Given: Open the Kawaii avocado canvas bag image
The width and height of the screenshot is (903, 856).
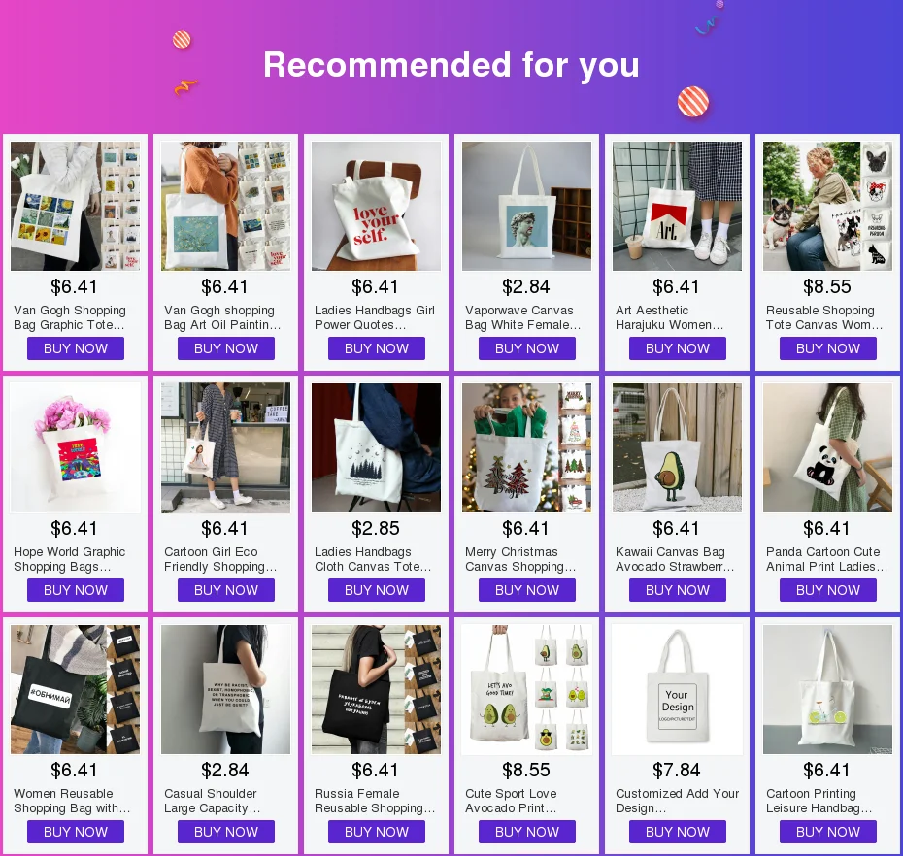Looking at the screenshot, I should pyautogui.click(x=678, y=447).
